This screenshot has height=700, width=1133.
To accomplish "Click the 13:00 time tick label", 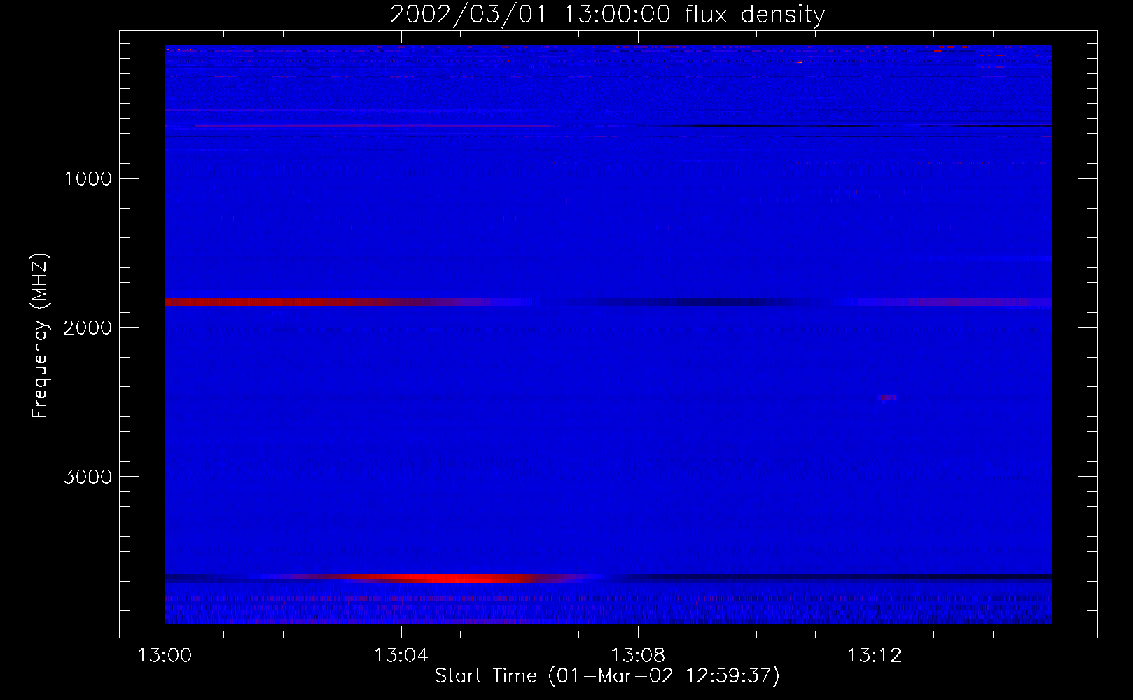I will pos(165,656).
